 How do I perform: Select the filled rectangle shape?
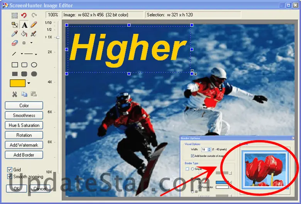[15, 74]
